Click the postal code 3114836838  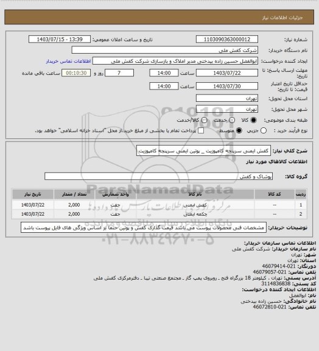[276, 283]
